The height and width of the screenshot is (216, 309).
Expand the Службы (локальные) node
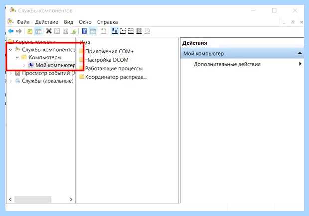pos(11,81)
